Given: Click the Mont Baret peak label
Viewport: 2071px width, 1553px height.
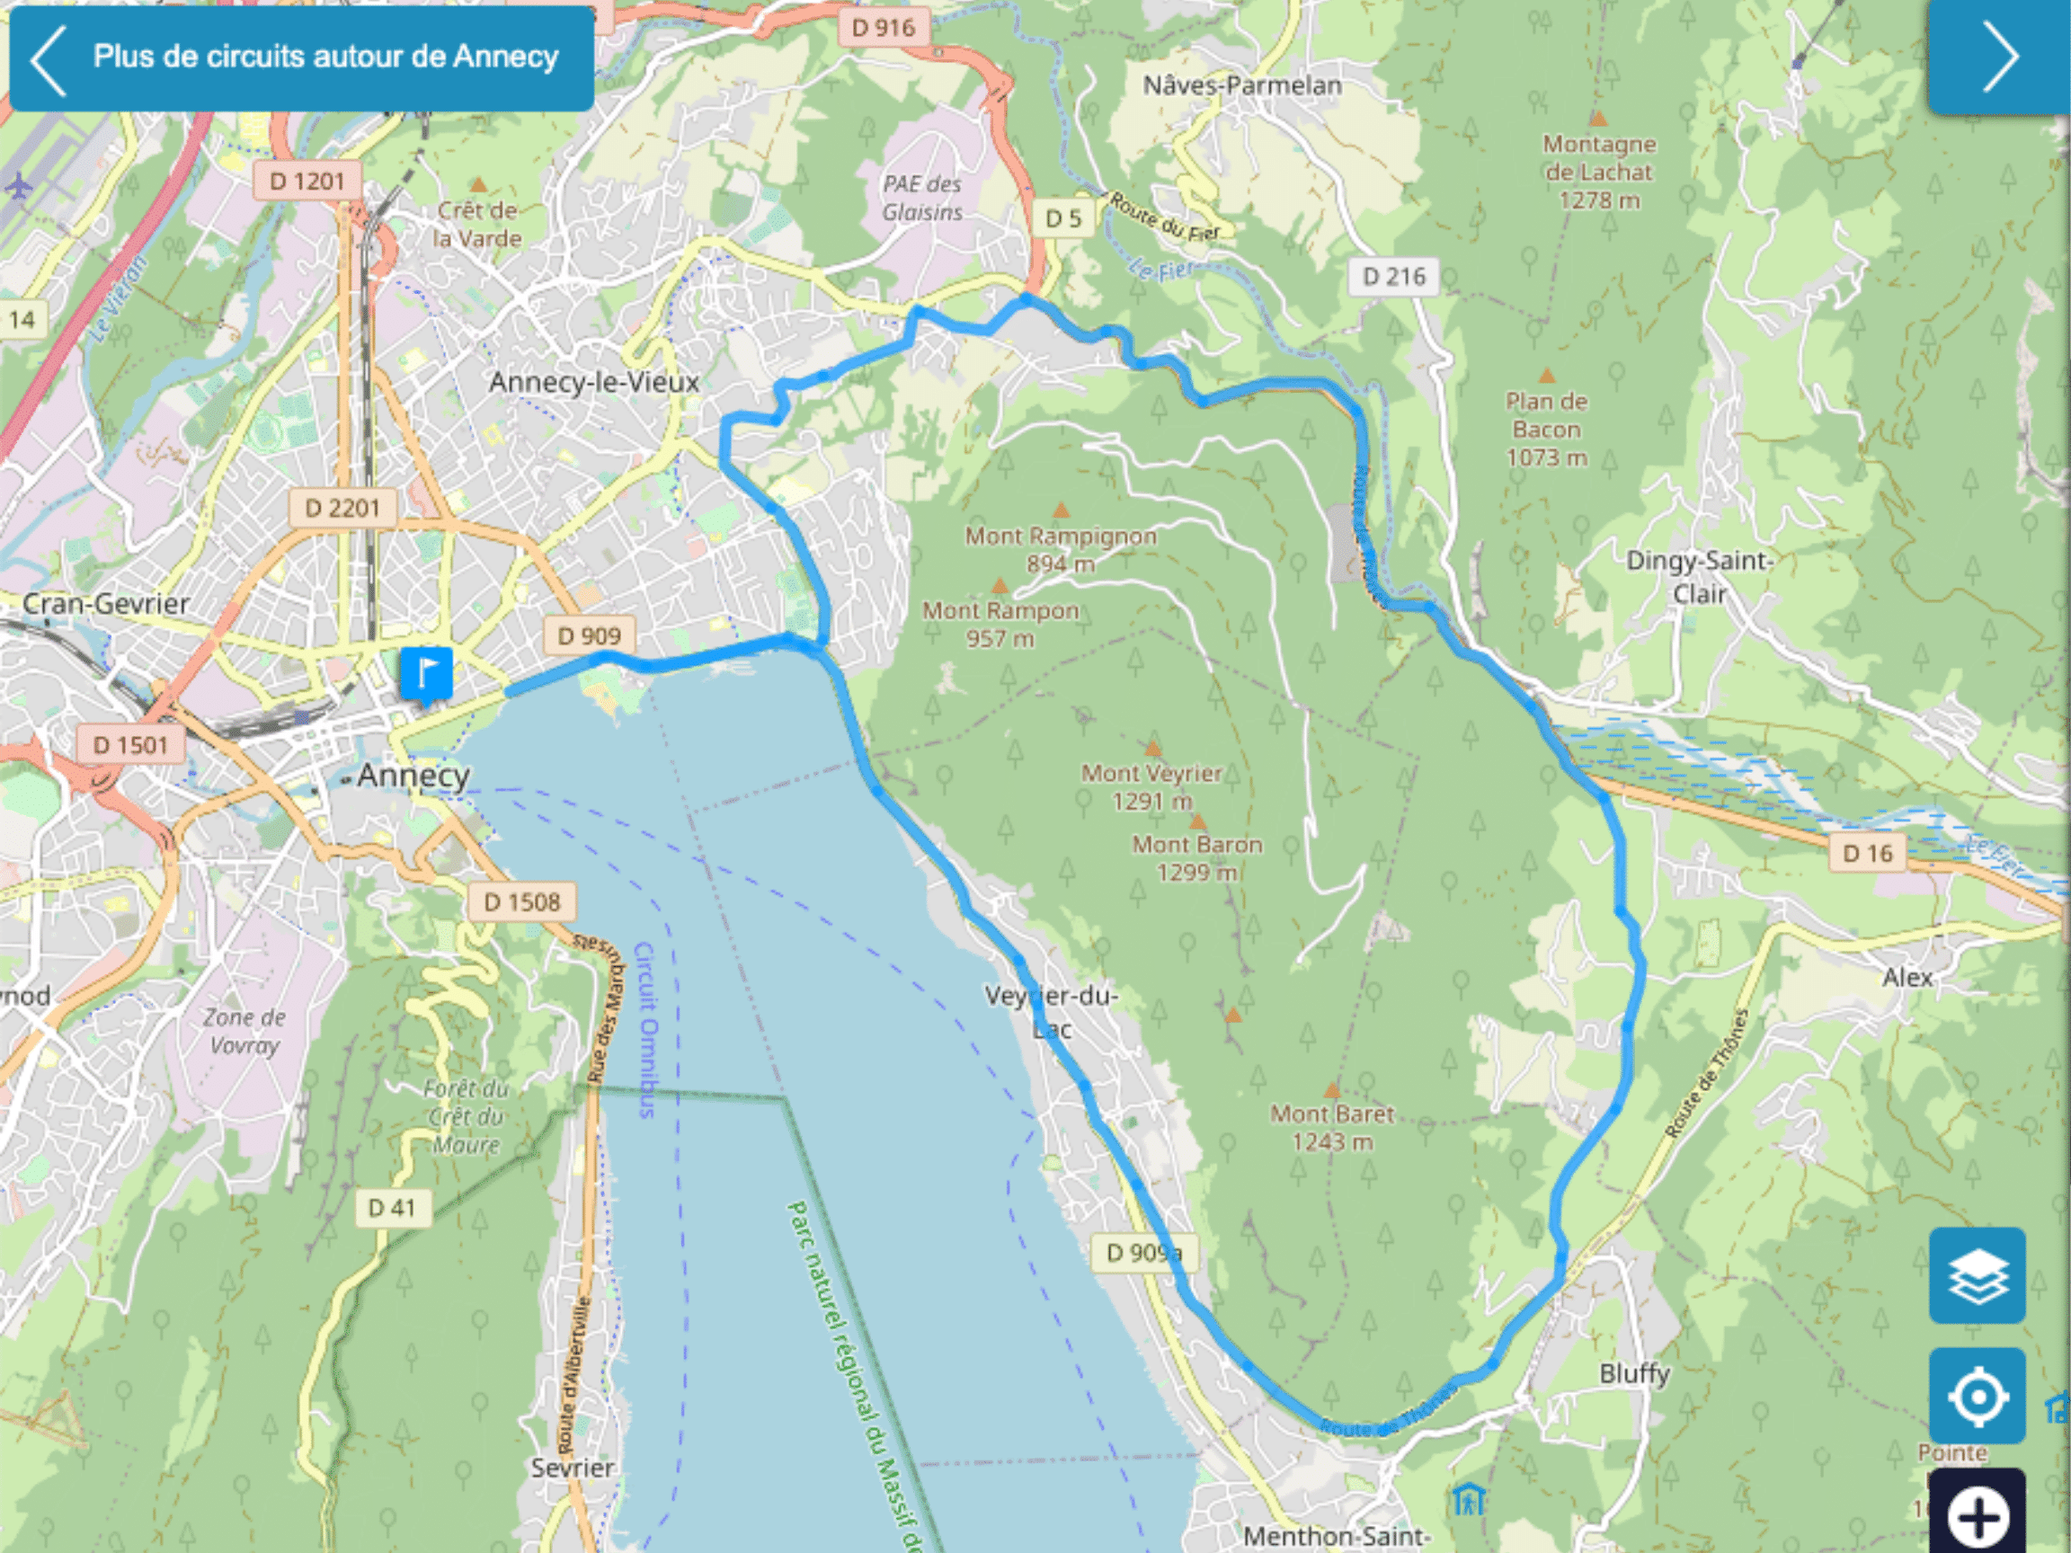Looking at the screenshot, I should click(1331, 1127).
